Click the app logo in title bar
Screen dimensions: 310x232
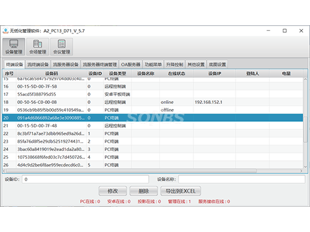6,31
